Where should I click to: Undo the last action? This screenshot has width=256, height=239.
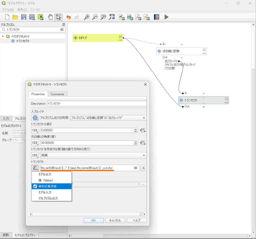click(68, 17)
